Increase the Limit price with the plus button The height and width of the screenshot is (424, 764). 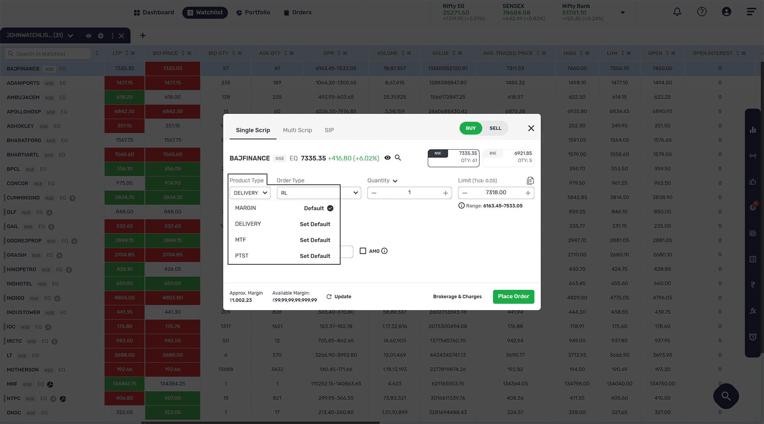click(x=528, y=193)
